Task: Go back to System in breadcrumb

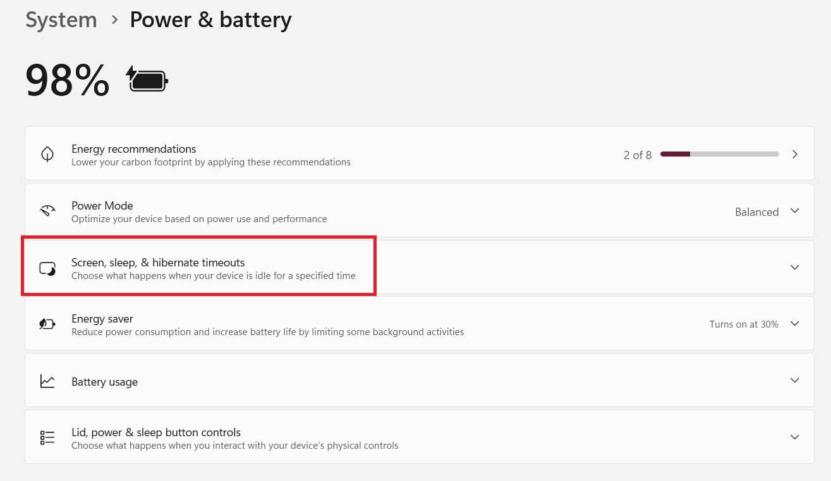Action: (x=61, y=20)
